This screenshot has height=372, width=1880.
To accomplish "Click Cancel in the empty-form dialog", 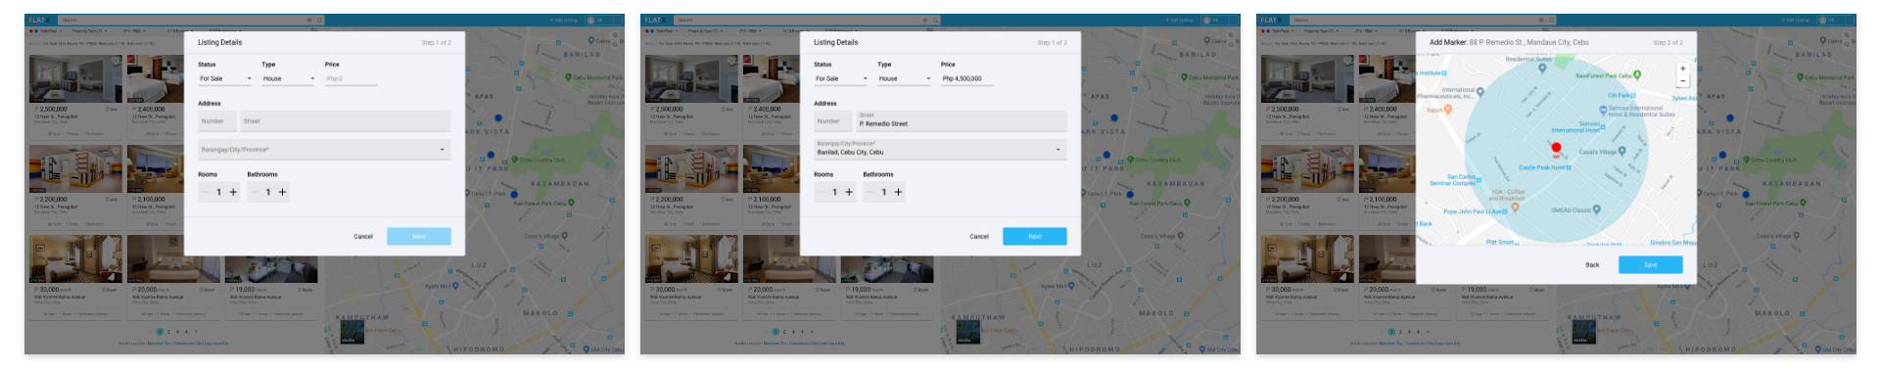I will (x=363, y=237).
